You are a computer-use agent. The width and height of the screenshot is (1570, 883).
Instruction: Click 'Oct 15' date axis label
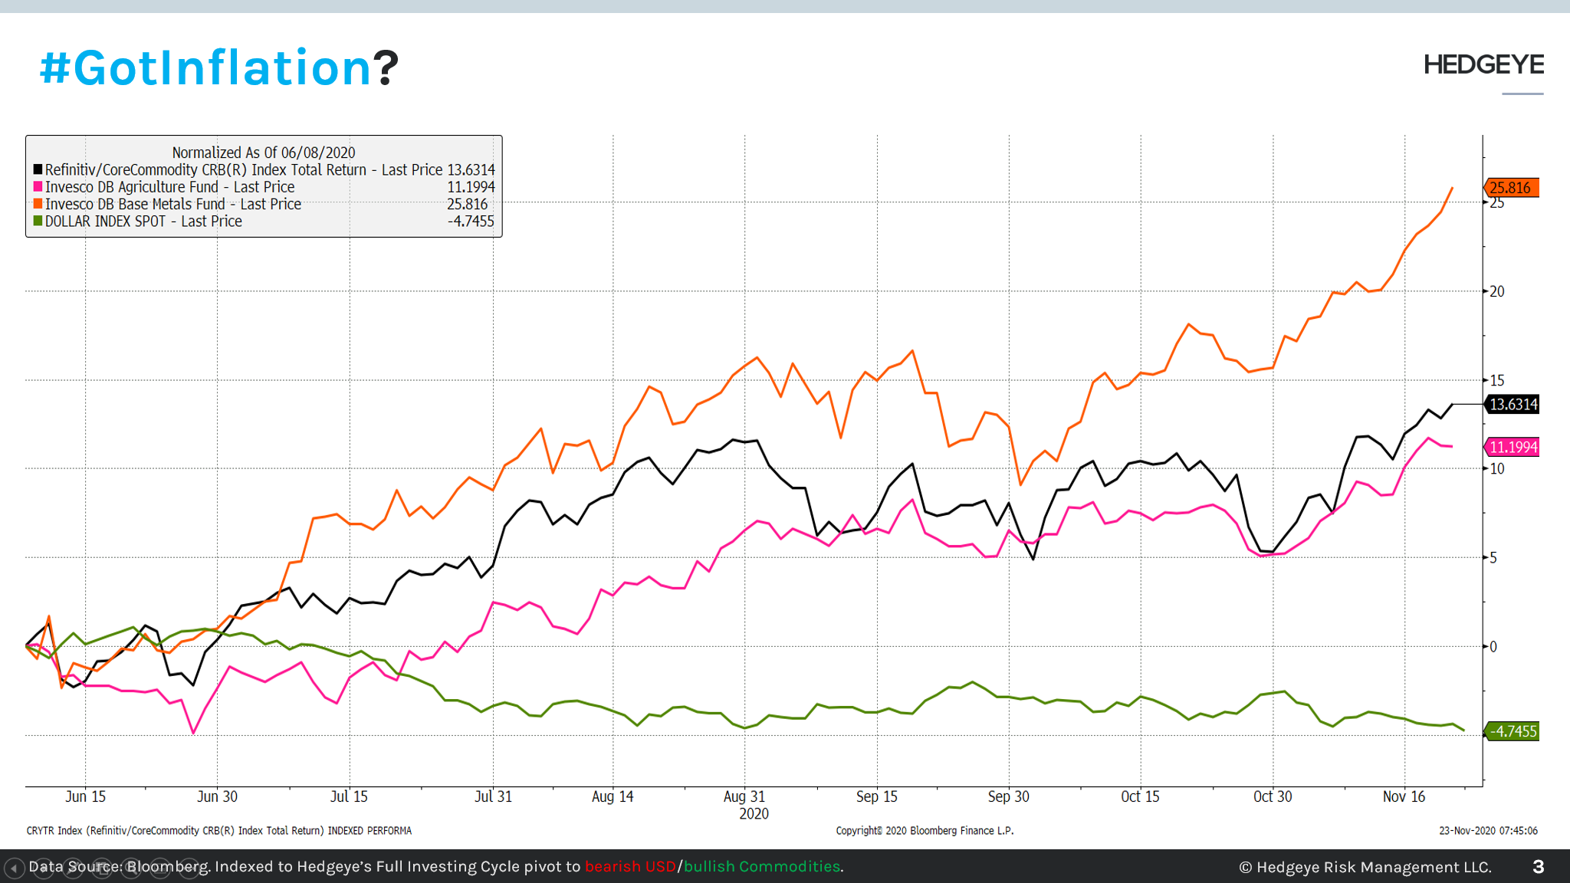(1140, 796)
